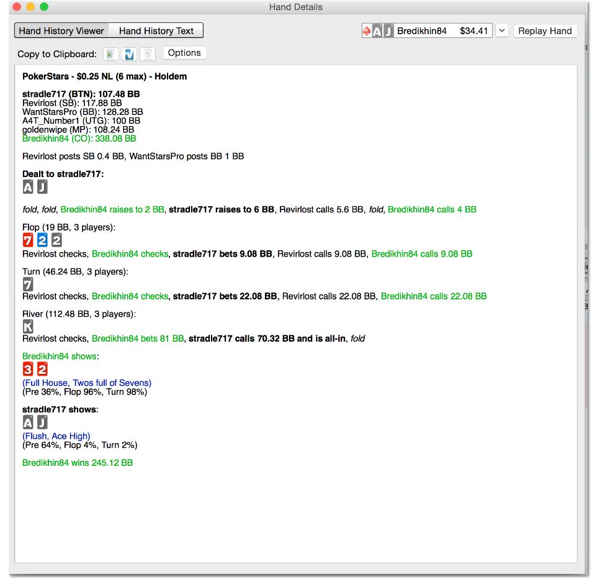Click '(Pre 36%, Flop 96%, Turn 98%)' equity line
The height and width of the screenshot is (582, 600).
point(84,392)
